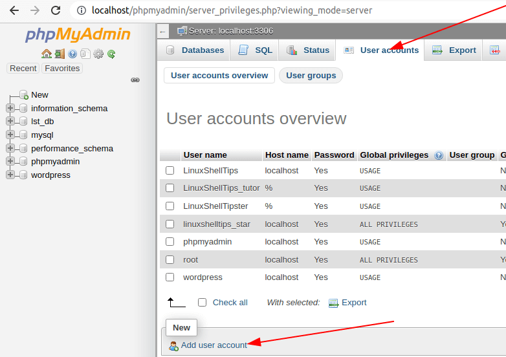Click the wordpress database cylinder icon

tap(23, 175)
